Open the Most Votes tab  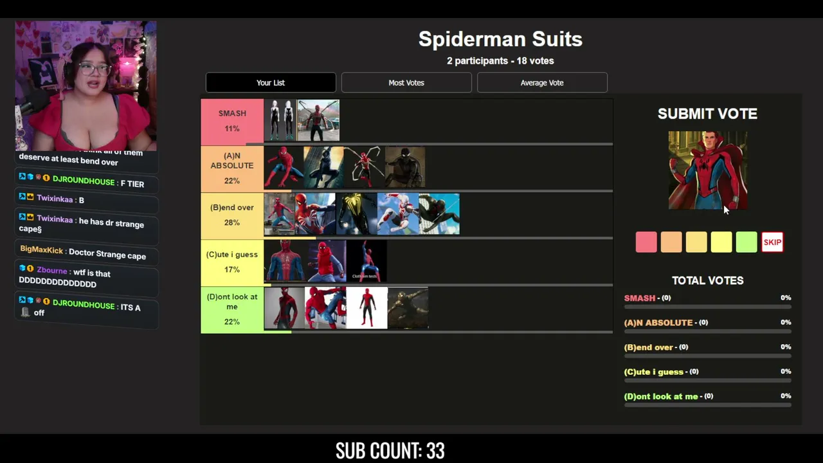[406, 82]
